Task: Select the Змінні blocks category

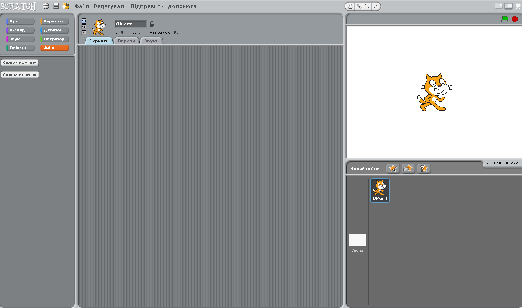Action: [55, 48]
